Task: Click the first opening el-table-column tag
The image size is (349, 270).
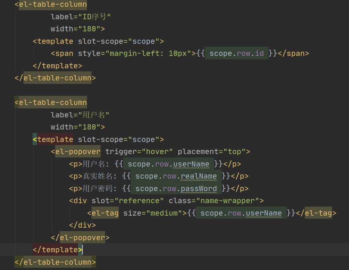Action: [x=51, y=5]
